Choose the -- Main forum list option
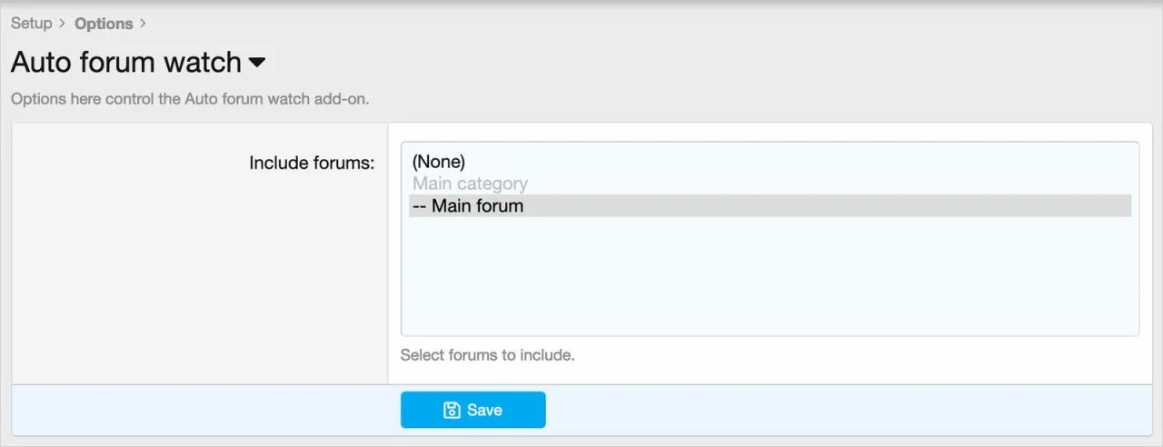Screen dimensions: 1163x447 [468, 206]
